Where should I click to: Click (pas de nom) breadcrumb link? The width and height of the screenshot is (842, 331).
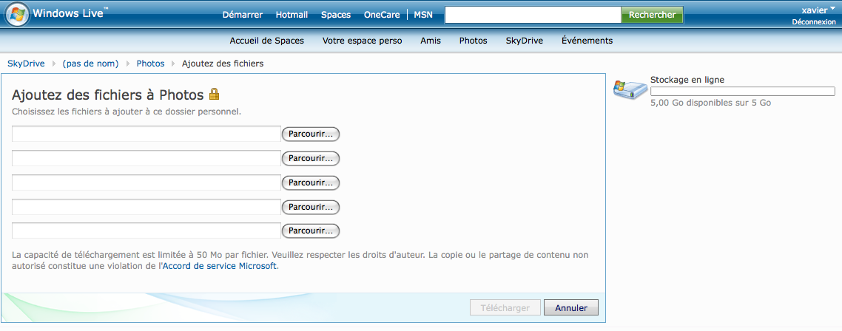90,64
